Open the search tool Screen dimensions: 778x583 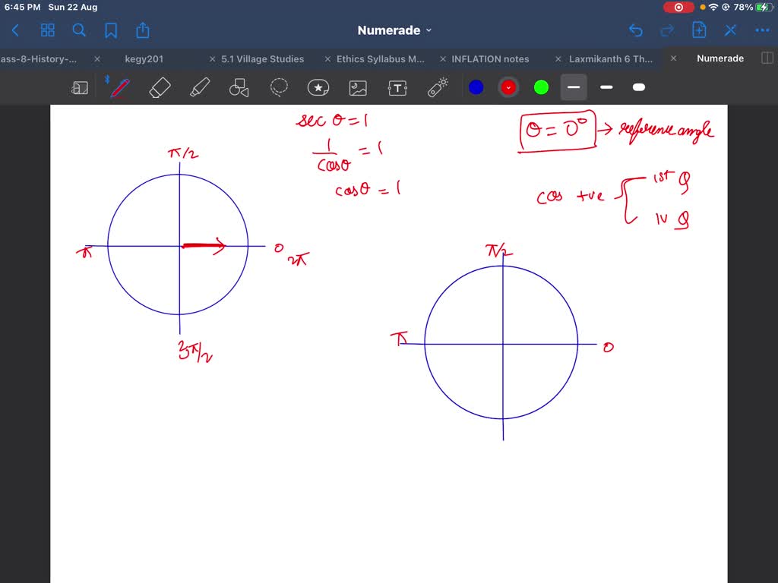coord(79,30)
